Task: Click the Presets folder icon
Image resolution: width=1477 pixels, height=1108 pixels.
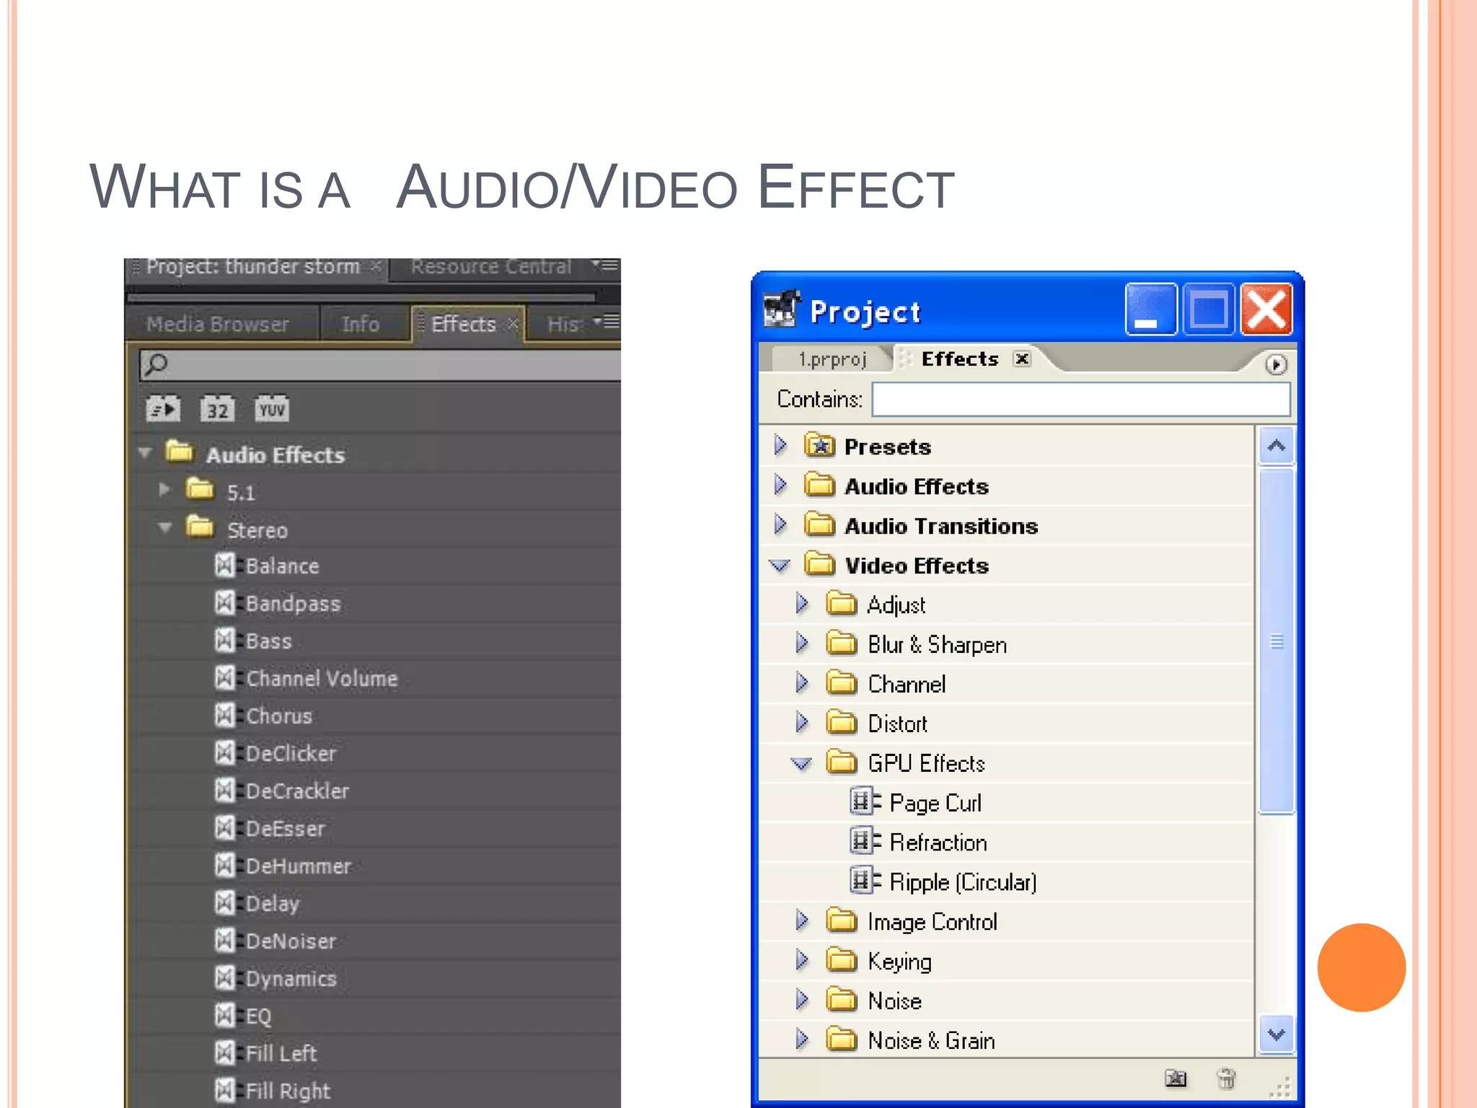Action: click(x=819, y=446)
